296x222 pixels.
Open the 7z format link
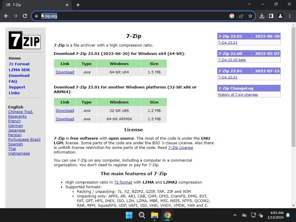pos(123,182)
